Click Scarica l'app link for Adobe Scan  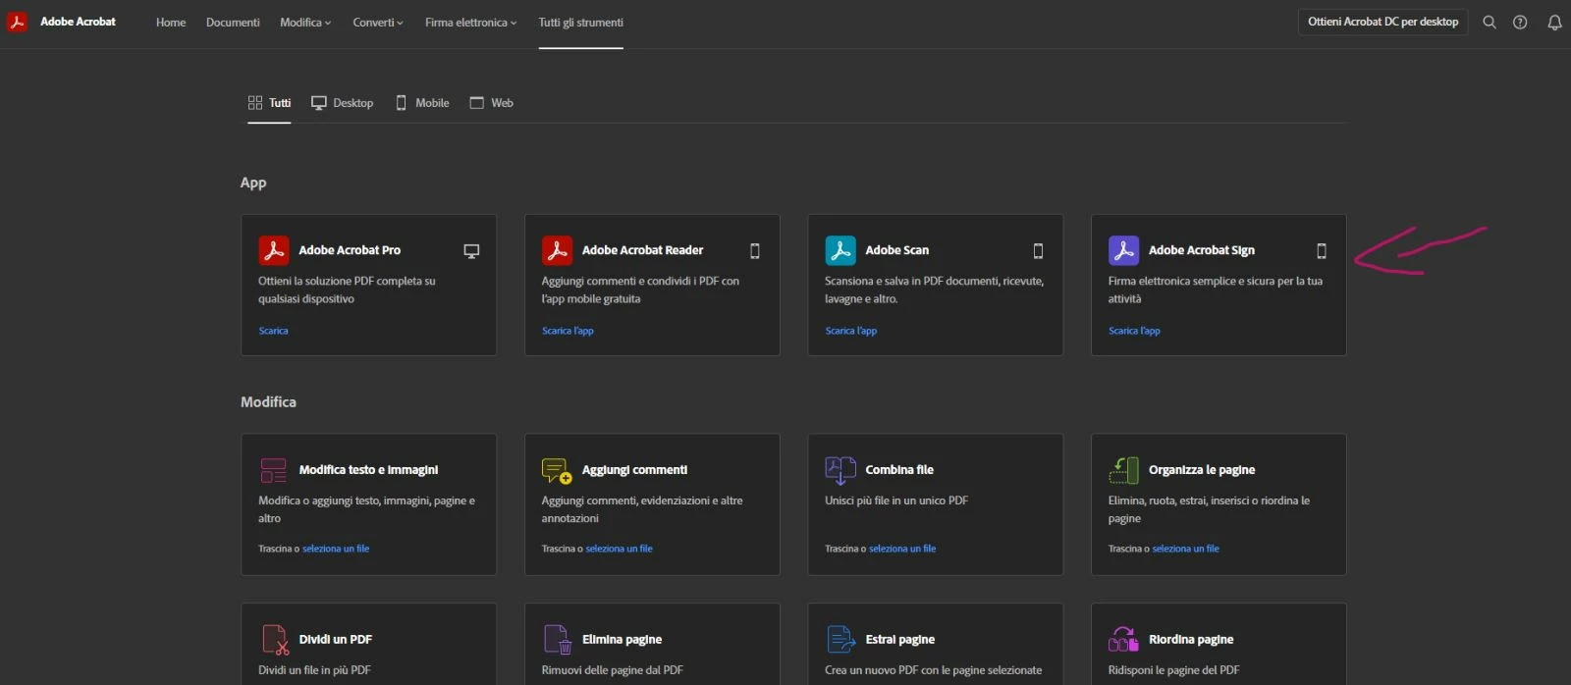pos(851,331)
